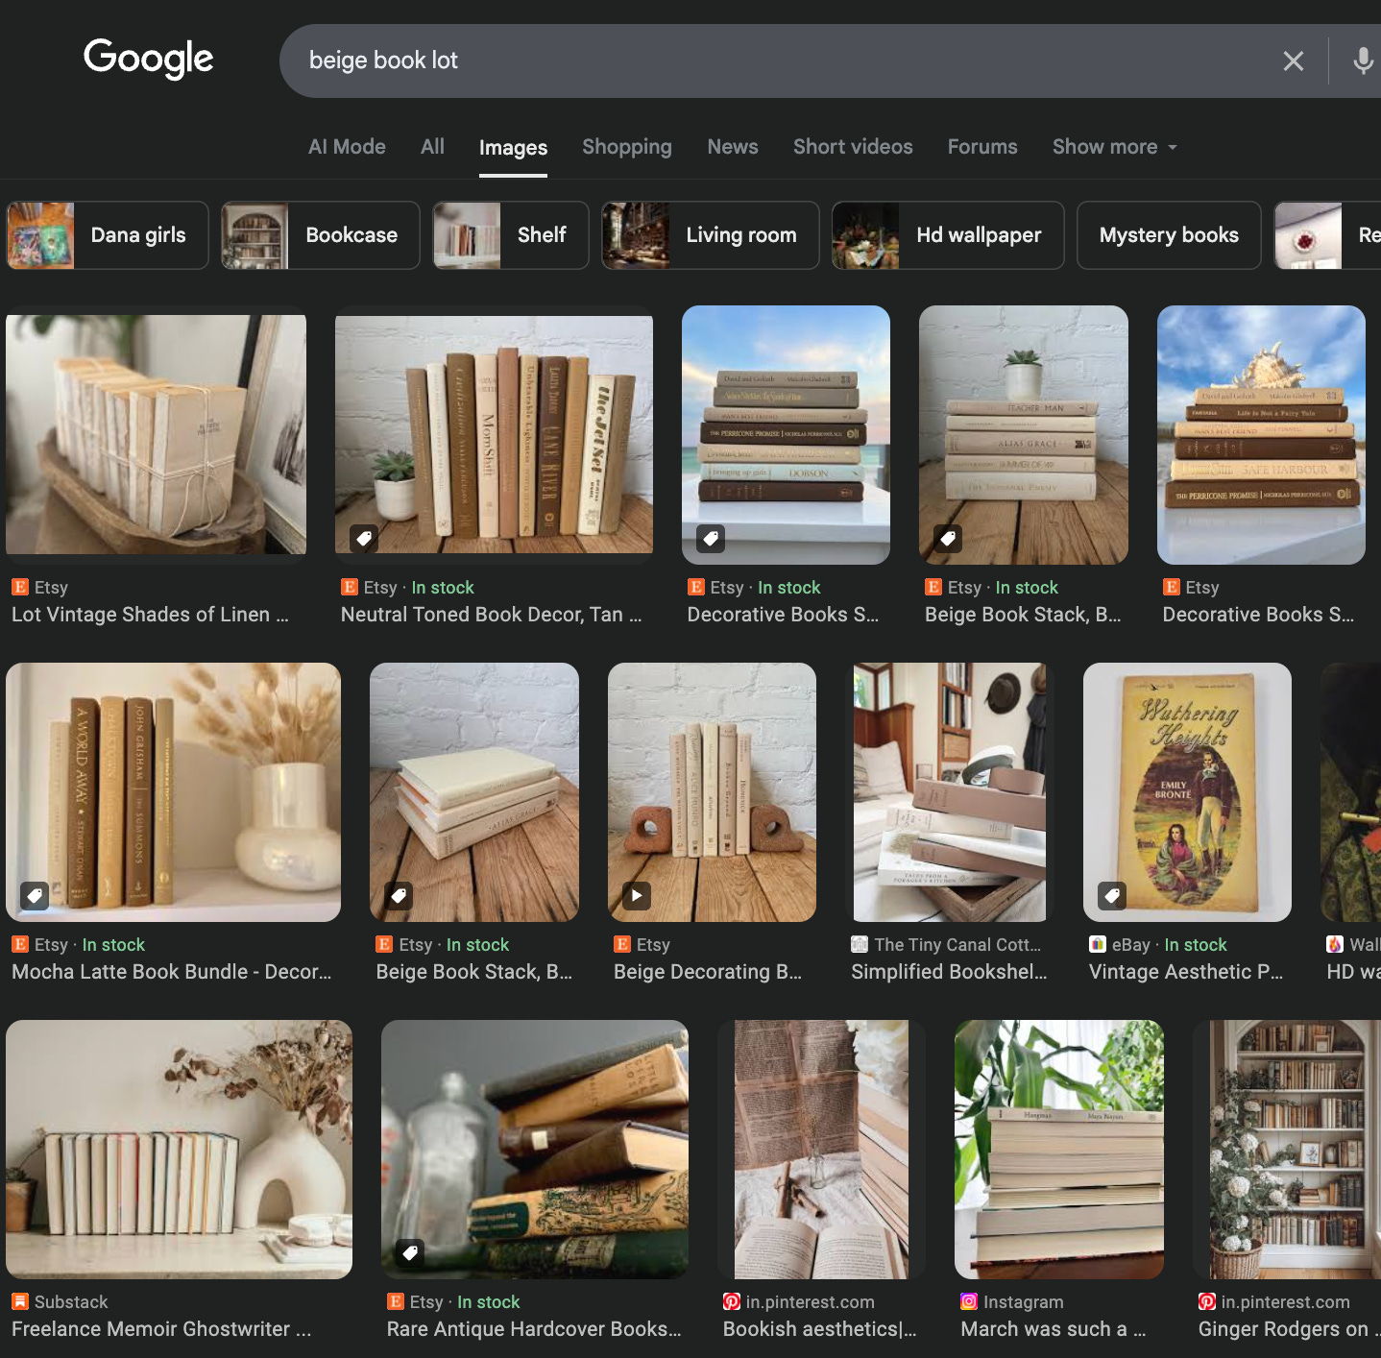The image size is (1381, 1358).
Task: Start voice search with microphone icon
Action: pos(1363,61)
